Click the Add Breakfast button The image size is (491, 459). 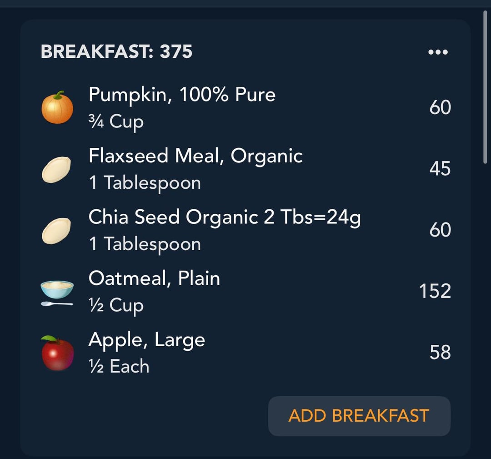[359, 416]
